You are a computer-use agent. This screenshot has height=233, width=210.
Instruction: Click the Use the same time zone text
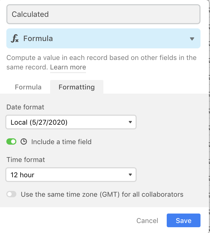(102, 194)
